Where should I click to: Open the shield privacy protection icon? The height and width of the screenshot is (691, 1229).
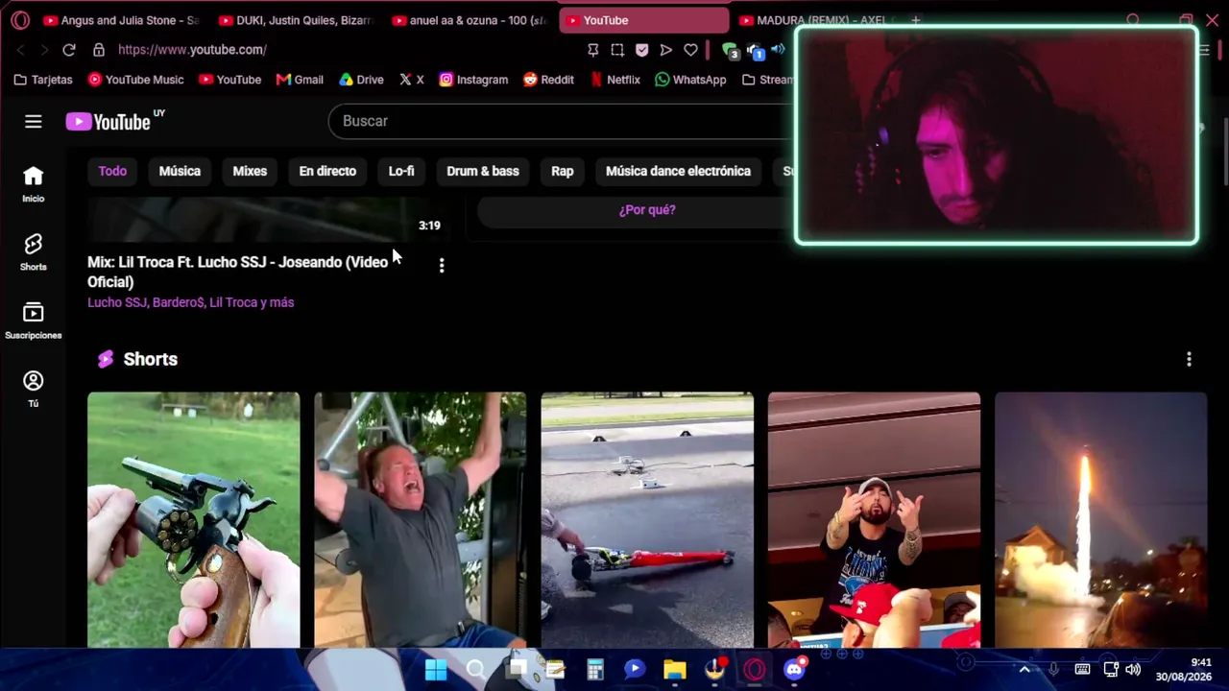641,50
